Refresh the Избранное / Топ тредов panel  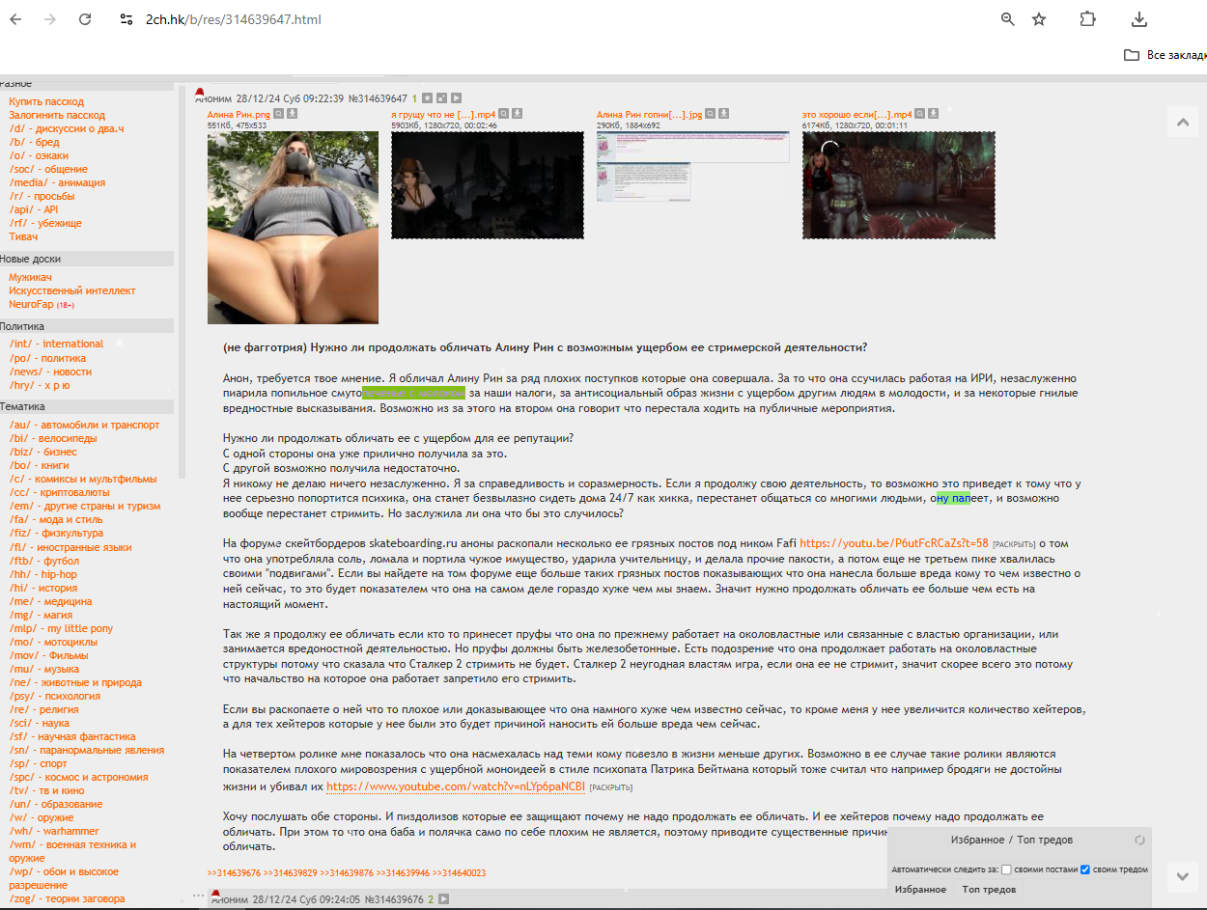click(1139, 841)
